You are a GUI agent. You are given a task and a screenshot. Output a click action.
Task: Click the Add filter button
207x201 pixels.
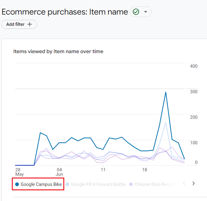[x=19, y=24]
